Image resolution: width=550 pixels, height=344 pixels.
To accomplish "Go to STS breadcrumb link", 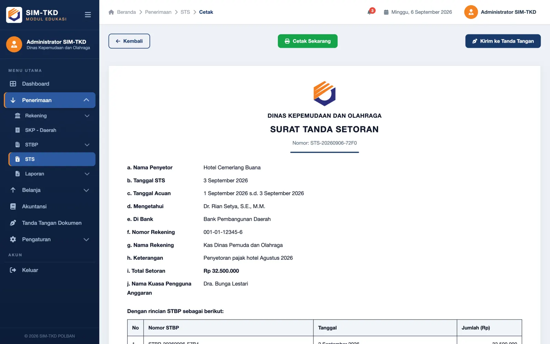I will coord(185,12).
